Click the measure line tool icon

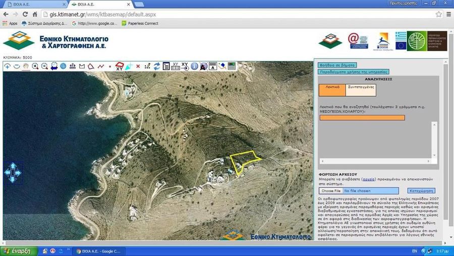(101, 66)
